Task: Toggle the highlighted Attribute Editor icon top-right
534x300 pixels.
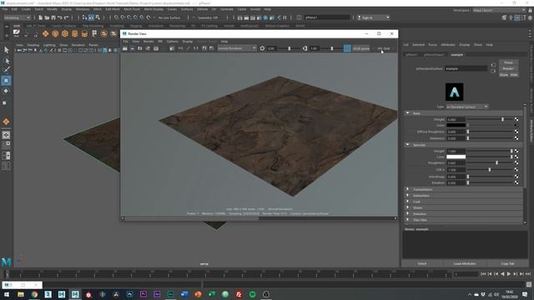Action: [517, 17]
